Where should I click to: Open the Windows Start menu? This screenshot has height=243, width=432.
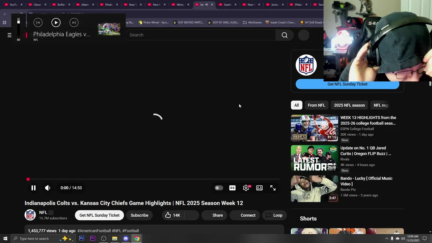5,239
